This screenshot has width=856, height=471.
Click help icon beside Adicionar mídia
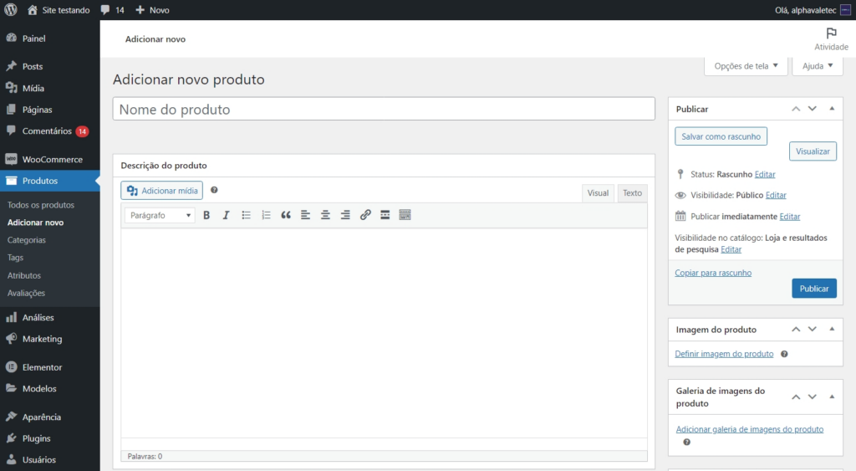pos(214,190)
